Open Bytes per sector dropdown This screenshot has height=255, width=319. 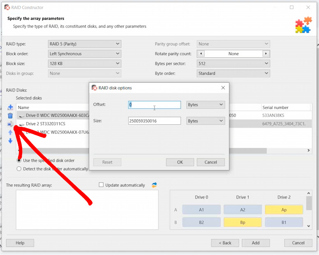click(x=233, y=63)
